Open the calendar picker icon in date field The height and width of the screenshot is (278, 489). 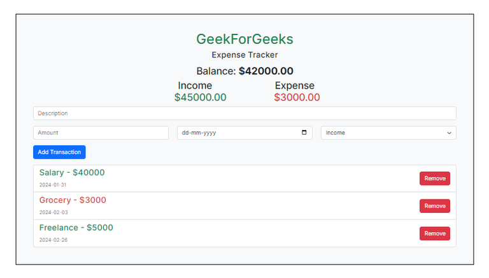(304, 133)
